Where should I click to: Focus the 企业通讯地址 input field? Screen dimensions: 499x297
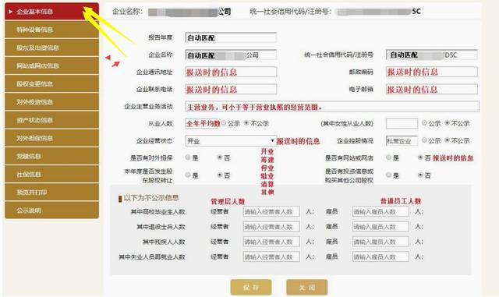(x=231, y=72)
